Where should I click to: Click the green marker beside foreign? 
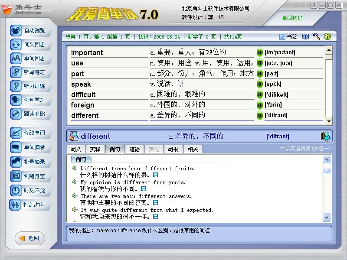[x=259, y=105]
